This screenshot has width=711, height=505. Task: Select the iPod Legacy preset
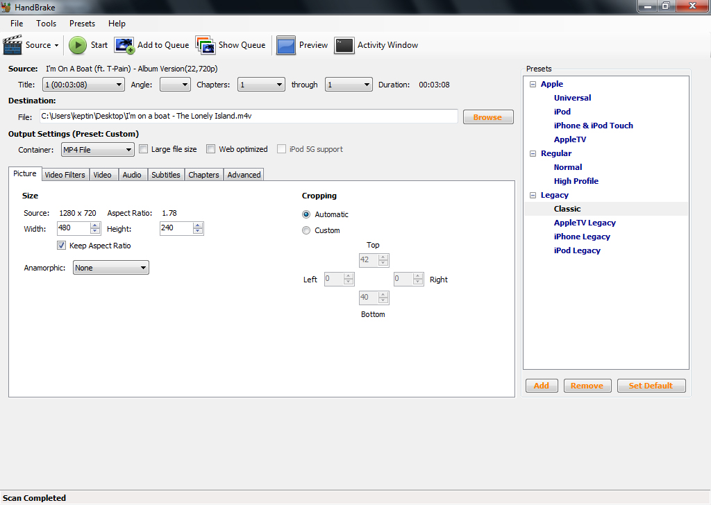(577, 250)
